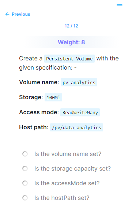Image resolution: width=136 pixels, height=205 pixels.
Task: Click the 'Is the volume name set?' text
Action: pyautogui.click(x=68, y=154)
